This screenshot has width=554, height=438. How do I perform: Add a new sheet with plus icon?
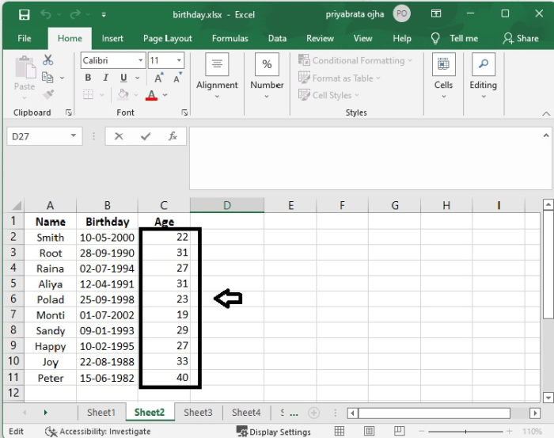pos(313,413)
